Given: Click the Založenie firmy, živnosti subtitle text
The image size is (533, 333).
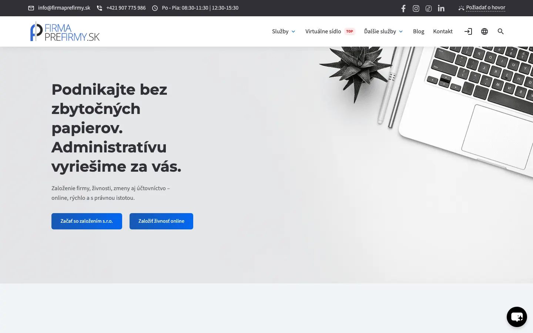Looking at the screenshot, I should pos(111,193).
